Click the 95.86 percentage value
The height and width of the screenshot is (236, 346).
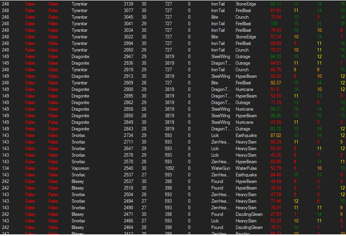[x=276, y=116]
